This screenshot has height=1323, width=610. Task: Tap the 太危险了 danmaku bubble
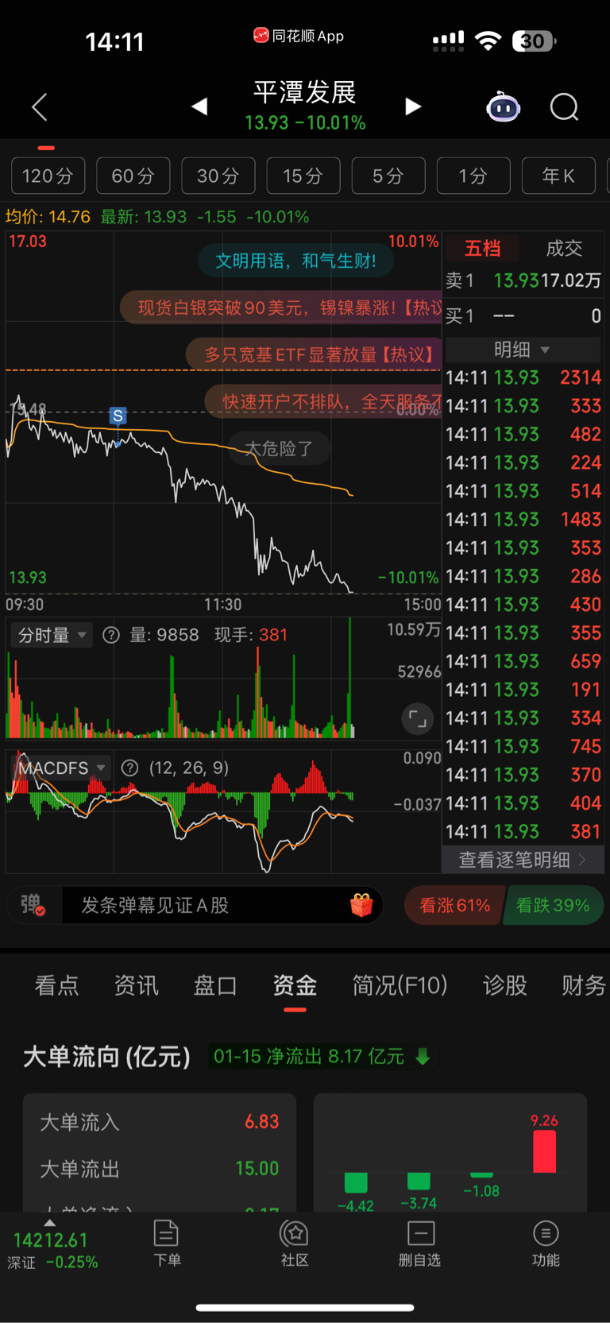coord(279,449)
